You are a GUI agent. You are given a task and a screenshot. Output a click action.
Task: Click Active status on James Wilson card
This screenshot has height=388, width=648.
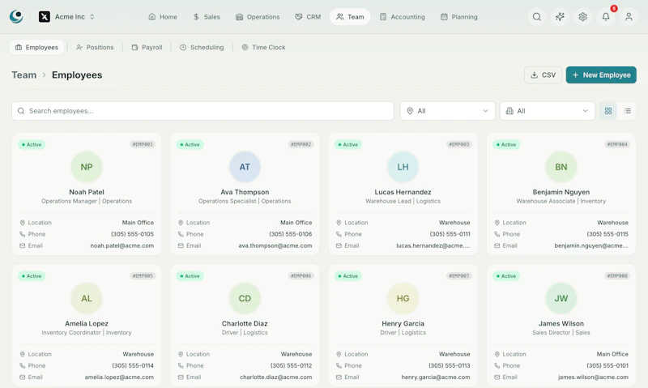click(505, 276)
